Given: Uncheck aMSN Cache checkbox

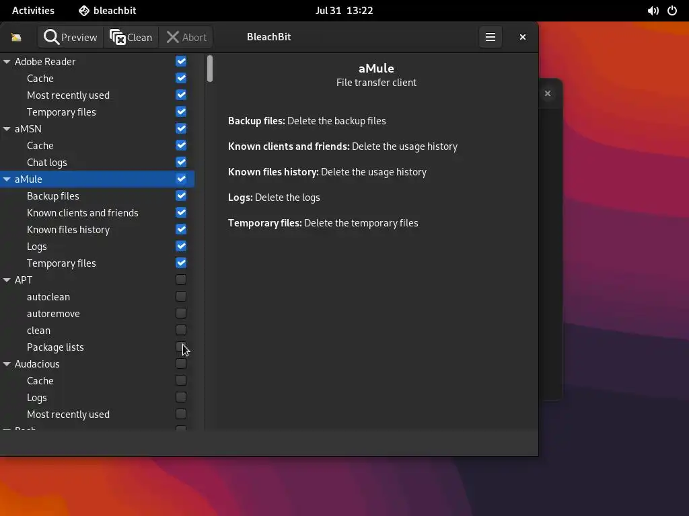Looking at the screenshot, I should [181, 145].
